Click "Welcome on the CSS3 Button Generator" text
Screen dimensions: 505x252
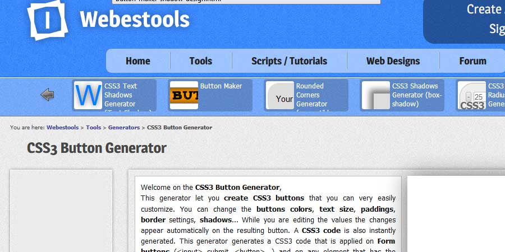point(211,188)
